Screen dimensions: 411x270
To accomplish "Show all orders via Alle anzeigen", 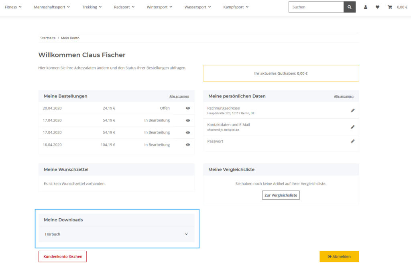I will (179, 96).
